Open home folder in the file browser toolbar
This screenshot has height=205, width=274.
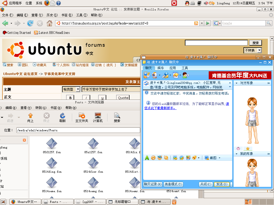pos(82,118)
